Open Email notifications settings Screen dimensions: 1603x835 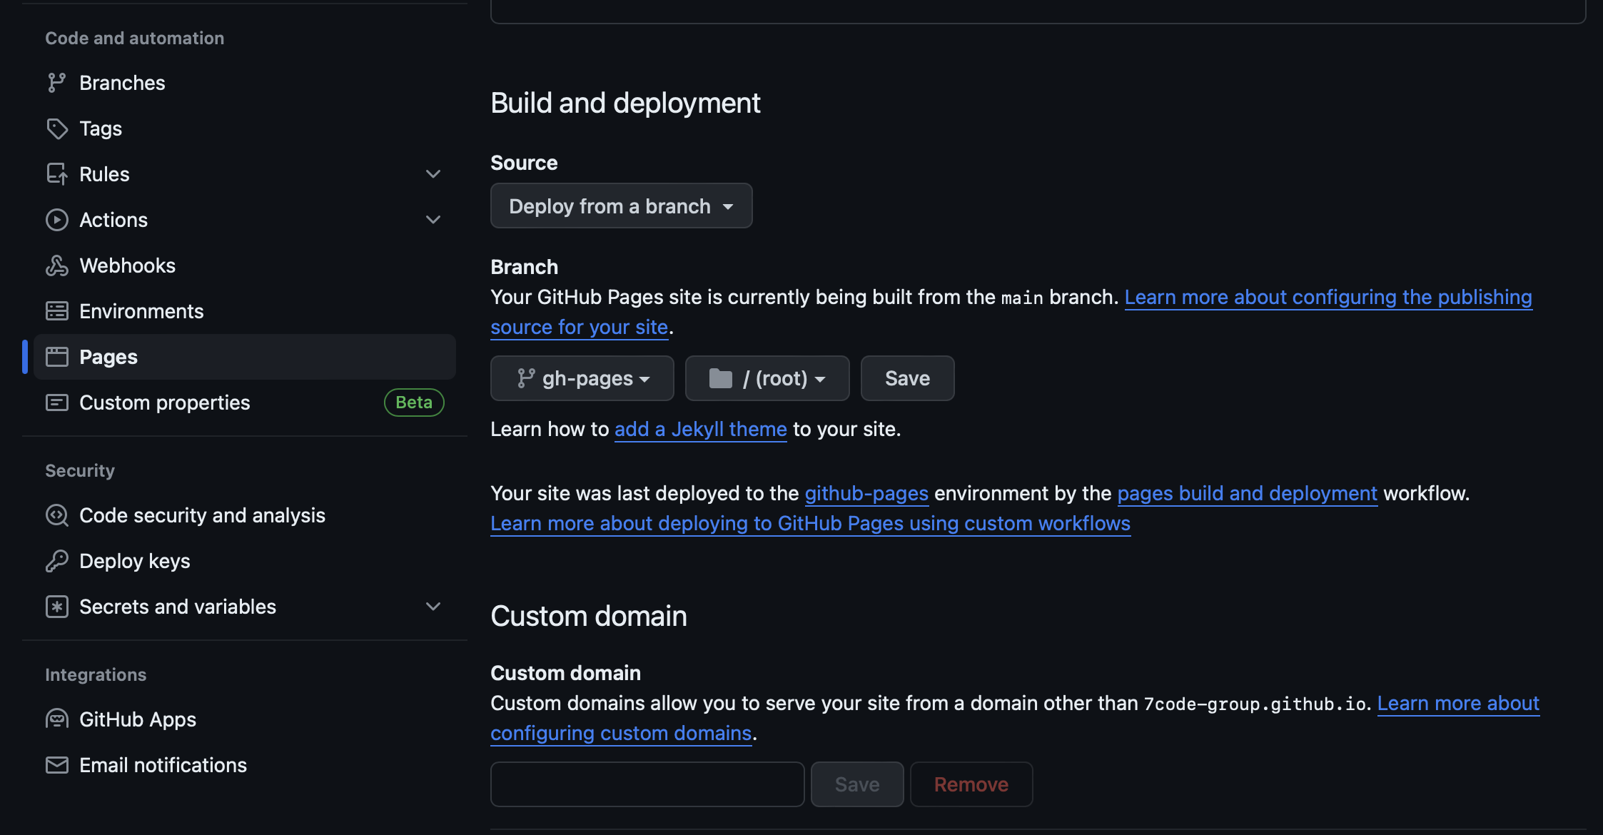click(245, 765)
